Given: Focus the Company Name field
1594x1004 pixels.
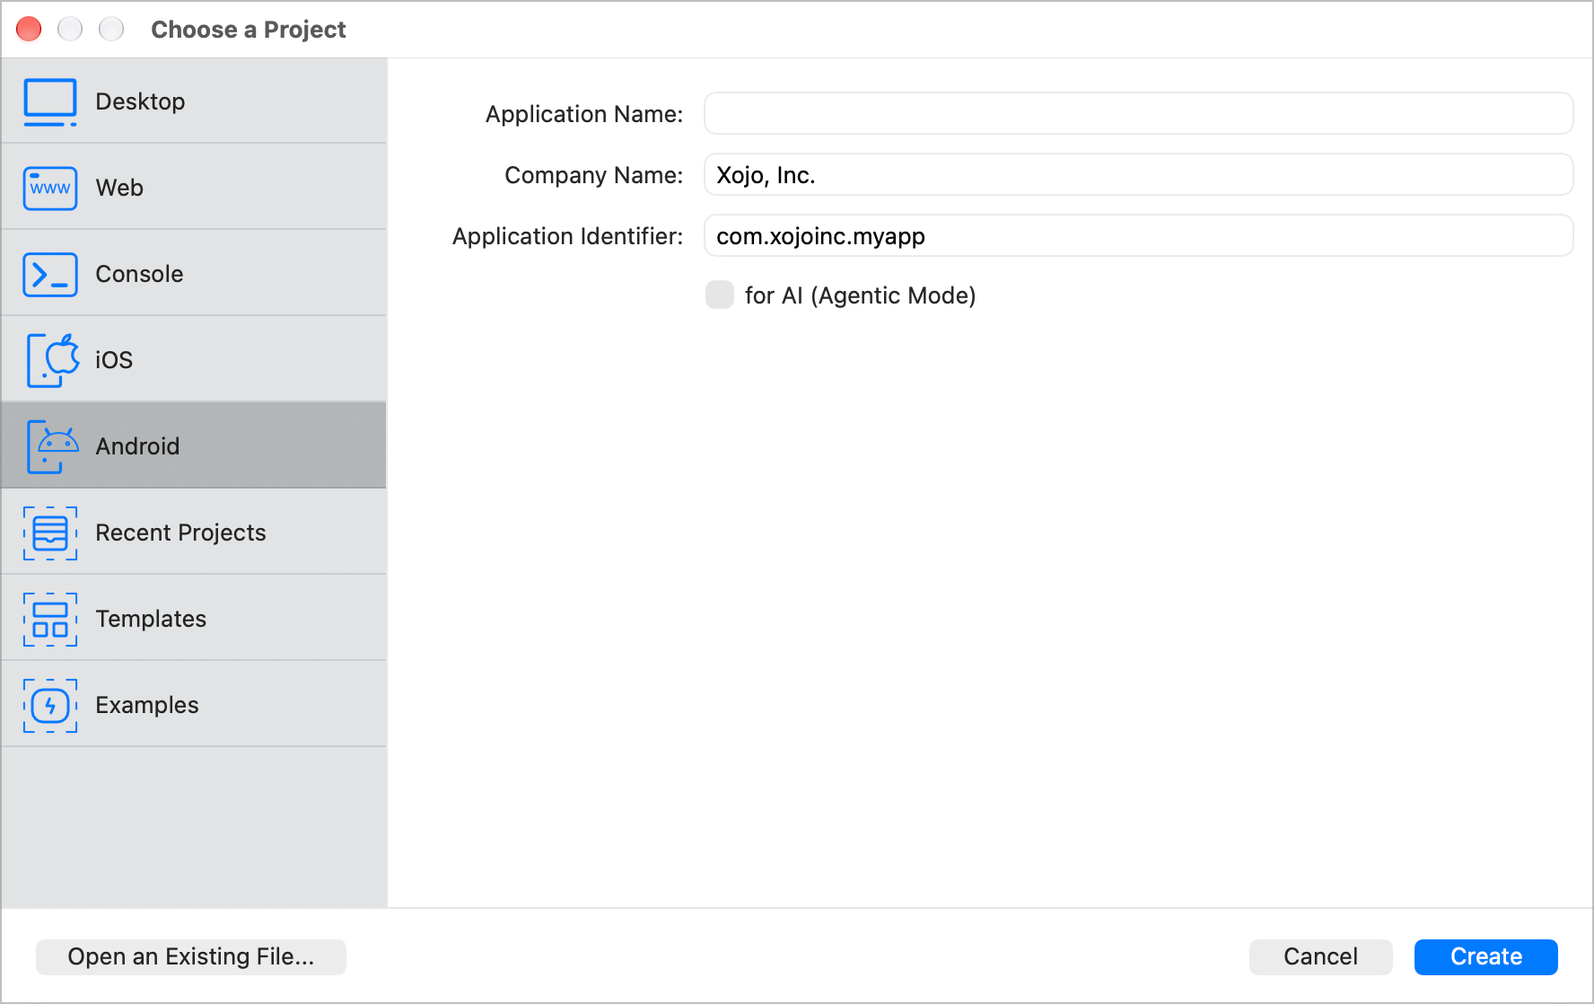Looking at the screenshot, I should [1138, 174].
